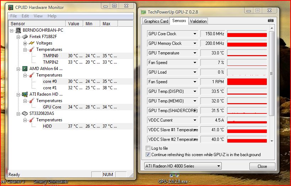
Task: Select the Sensors tab in GPU-Z
Action: (x=179, y=21)
